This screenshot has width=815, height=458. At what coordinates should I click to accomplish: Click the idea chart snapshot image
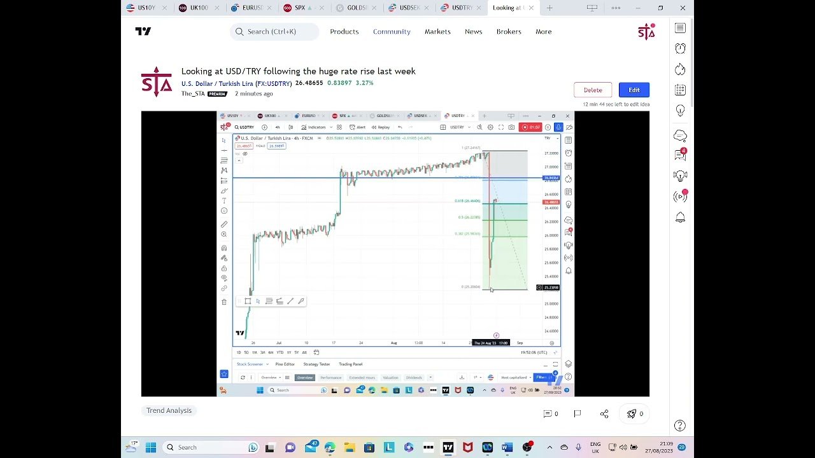(395, 254)
